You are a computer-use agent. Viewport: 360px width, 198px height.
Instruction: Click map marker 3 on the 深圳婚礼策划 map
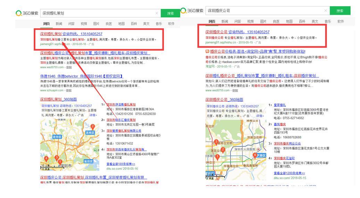tap(56, 158)
